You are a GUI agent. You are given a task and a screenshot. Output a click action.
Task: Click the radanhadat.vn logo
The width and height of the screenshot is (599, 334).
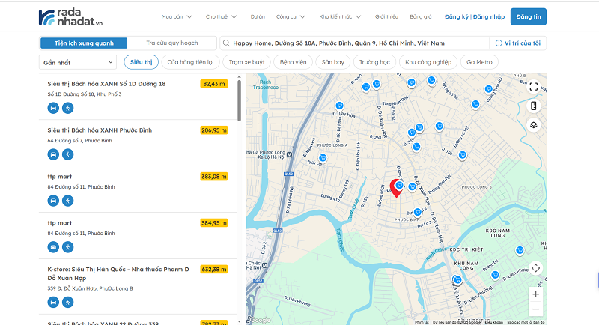70,17
